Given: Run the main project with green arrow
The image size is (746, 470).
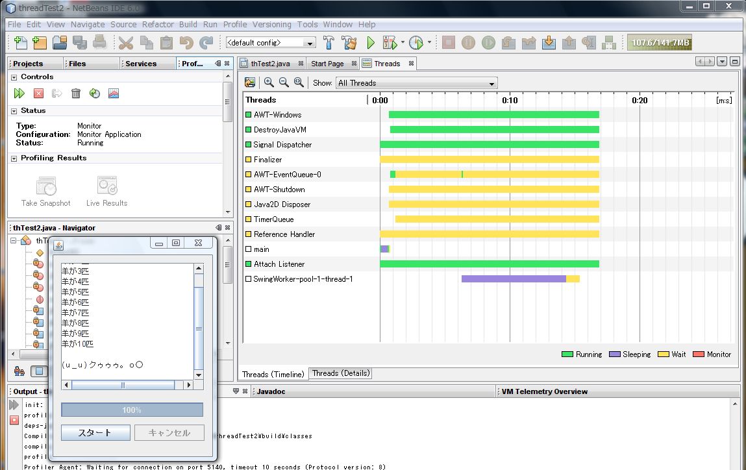Looking at the screenshot, I should tap(371, 43).
